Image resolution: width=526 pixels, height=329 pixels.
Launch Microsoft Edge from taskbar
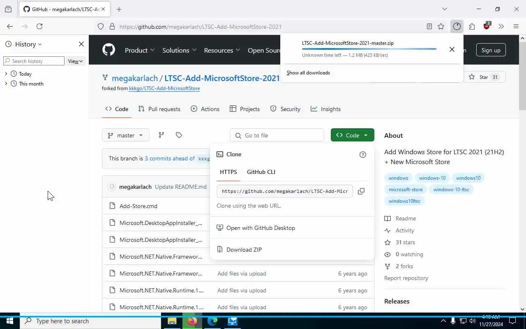click(212, 321)
